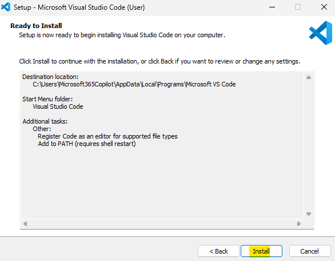Click Install to begin installation
The width and height of the screenshot is (335, 261).
point(261,251)
